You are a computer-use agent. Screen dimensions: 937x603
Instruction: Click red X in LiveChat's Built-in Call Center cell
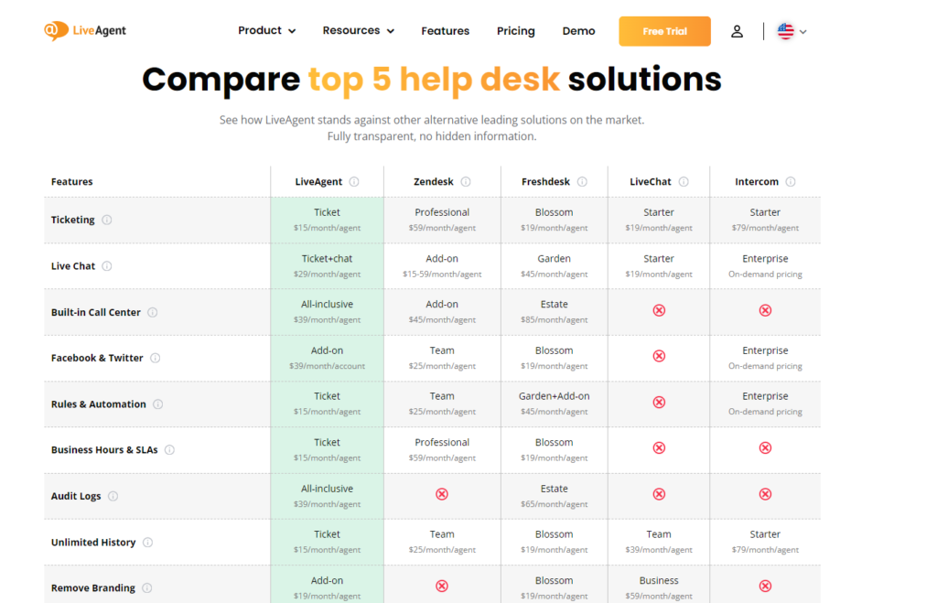coord(659,310)
